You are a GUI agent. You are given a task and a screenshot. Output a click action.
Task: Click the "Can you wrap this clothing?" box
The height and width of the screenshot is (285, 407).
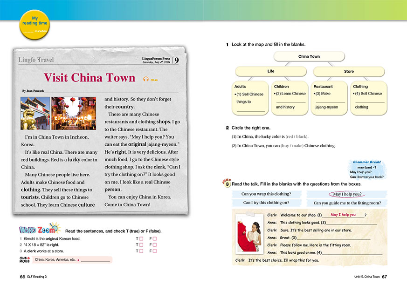(x=267, y=194)
